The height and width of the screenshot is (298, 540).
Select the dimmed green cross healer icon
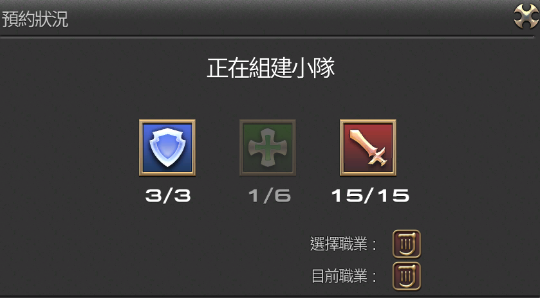[x=268, y=148]
